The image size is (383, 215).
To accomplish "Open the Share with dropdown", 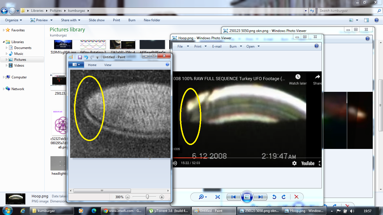I will (x=71, y=20).
